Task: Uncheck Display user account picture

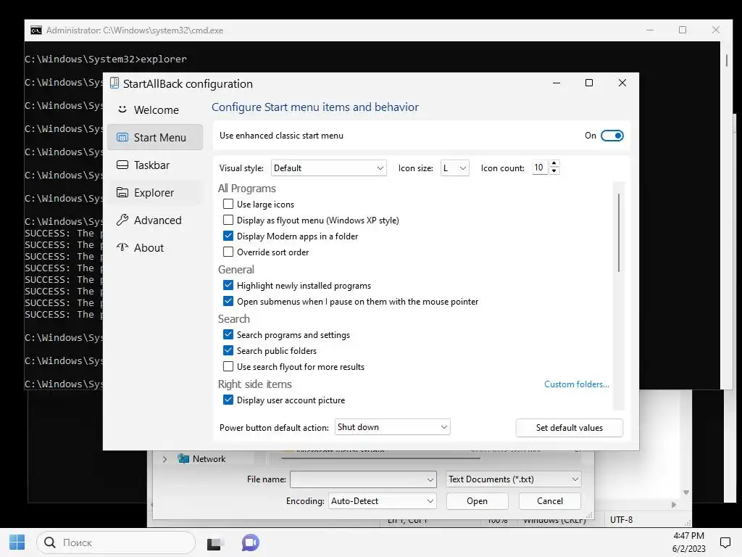Action: click(x=228, y=400)
